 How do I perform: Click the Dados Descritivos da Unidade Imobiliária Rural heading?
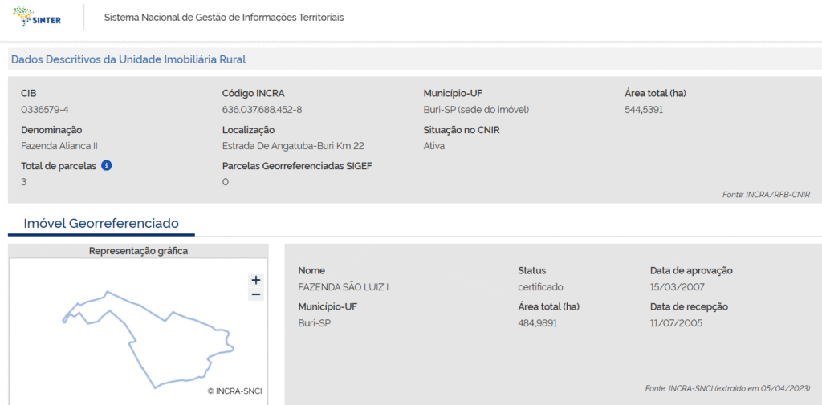[x=128, y=59]
